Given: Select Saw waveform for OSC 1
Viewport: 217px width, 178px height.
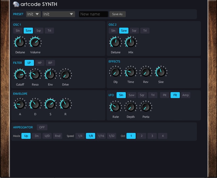Looking at the screenshot, I should click(x=28, y=31).
